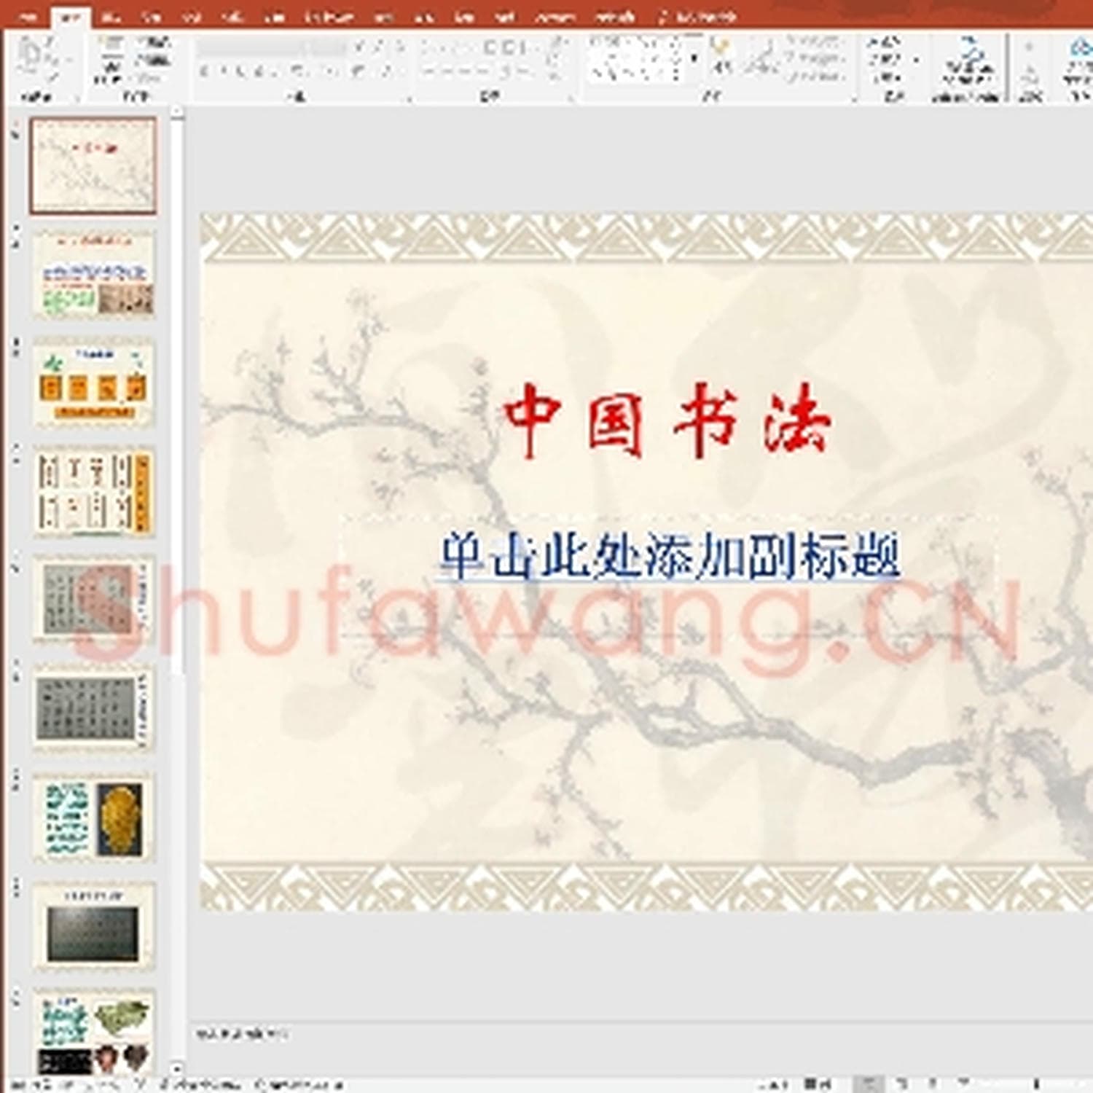Click the Tell Me search box

(x=697, y=16)
